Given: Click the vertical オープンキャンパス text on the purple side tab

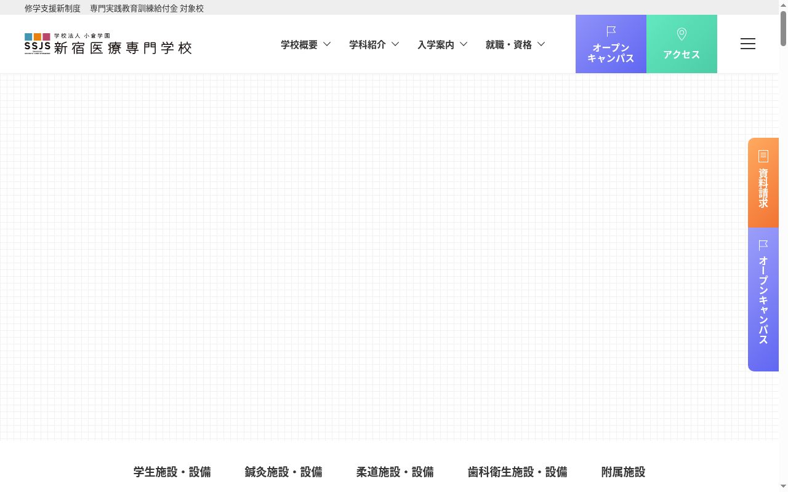Looking at the screenshot, I should [x=763, y=300].
